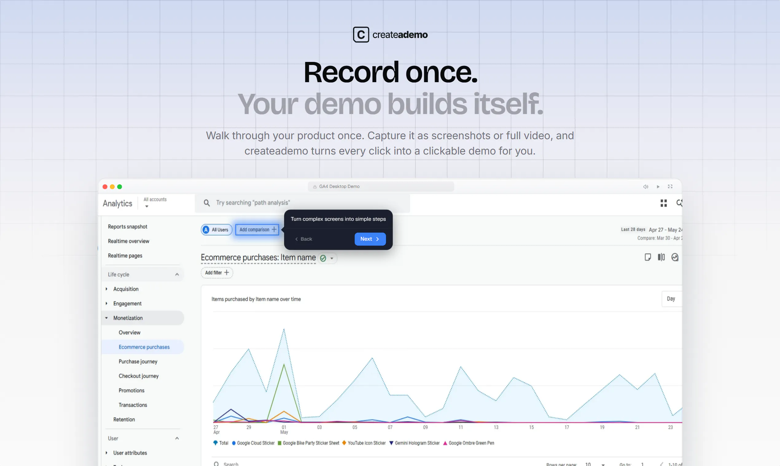Open the Monetization Overview report
The height and width of the screenshot is (466, 780).
point(129,333)
